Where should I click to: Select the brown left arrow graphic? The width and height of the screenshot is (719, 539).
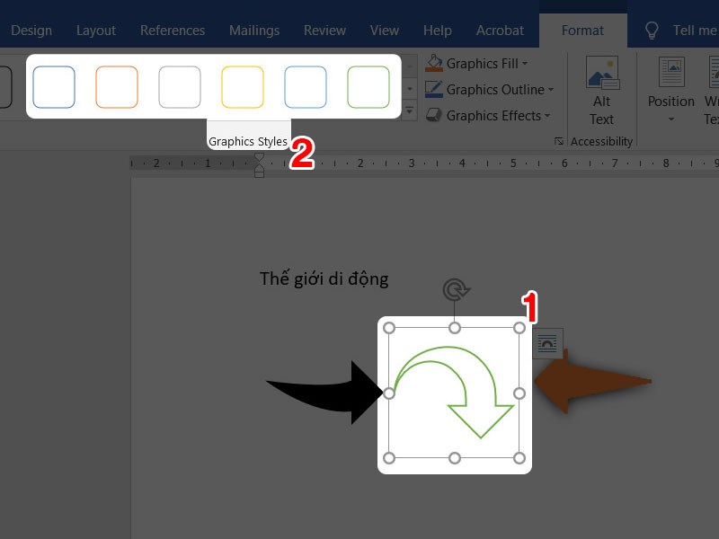click(x=593, y=381)
